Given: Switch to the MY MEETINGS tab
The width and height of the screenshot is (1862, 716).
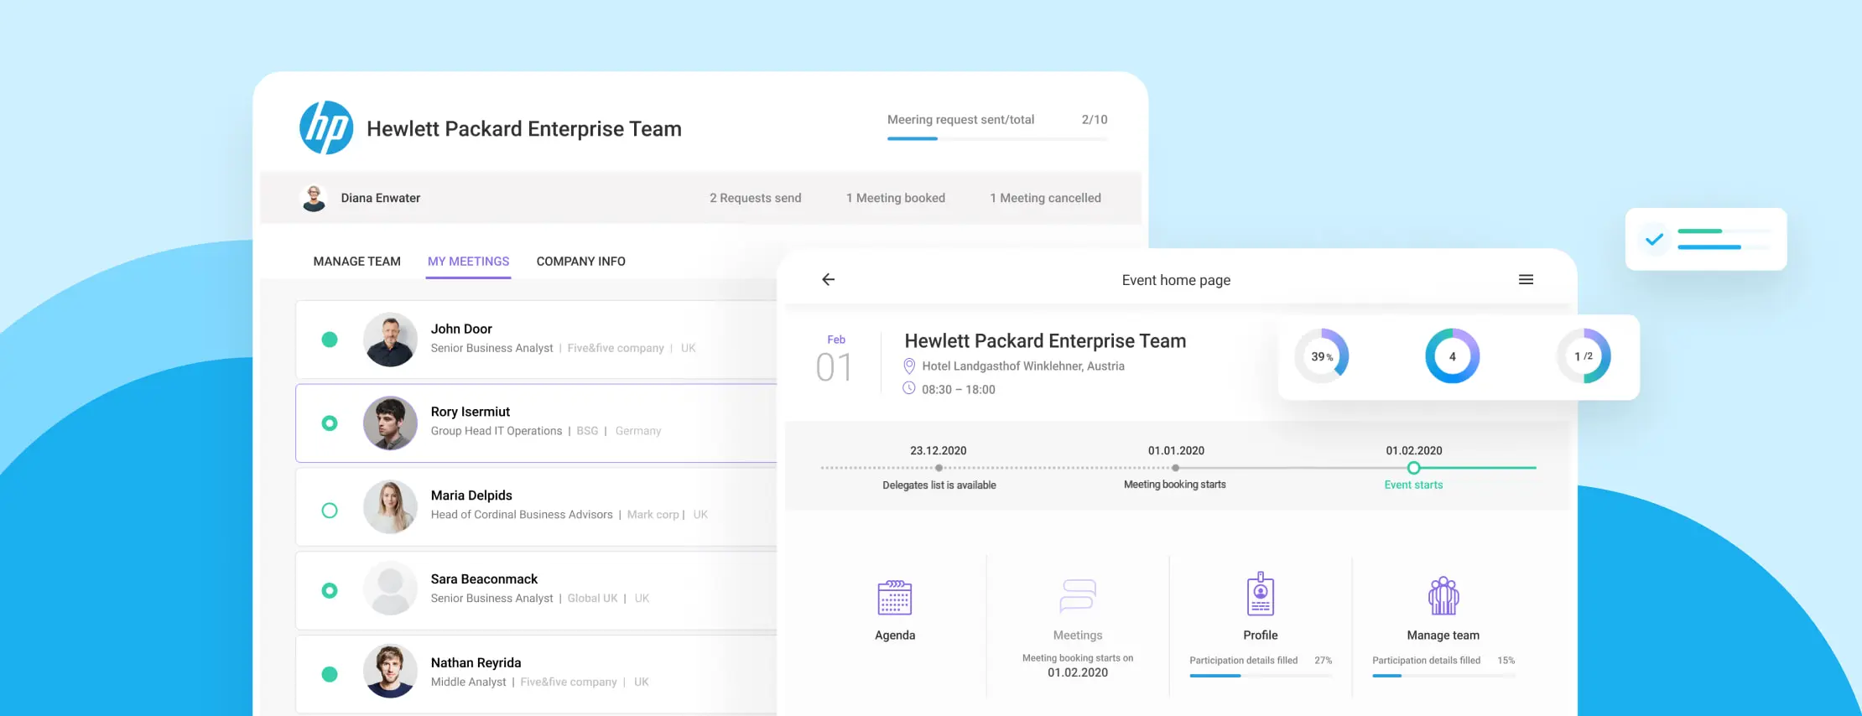Looking at the screenshot, I should (x=468, y=262).
